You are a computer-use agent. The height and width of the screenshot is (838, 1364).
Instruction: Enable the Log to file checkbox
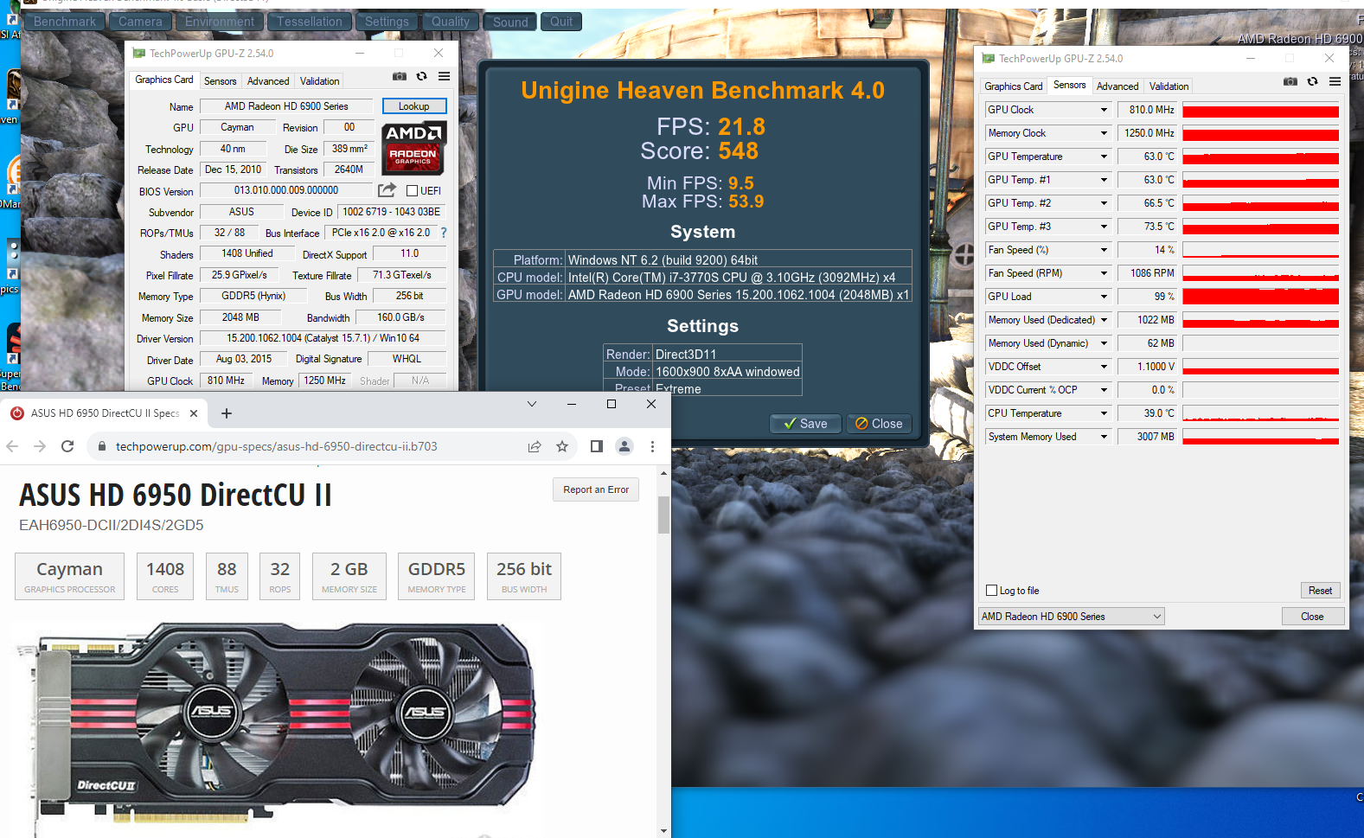(992, 591)
